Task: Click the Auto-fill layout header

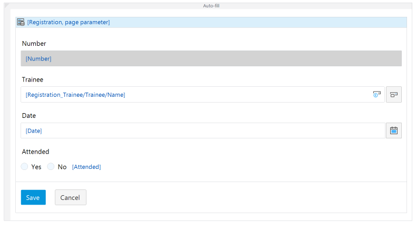Action: pos(211,6)
